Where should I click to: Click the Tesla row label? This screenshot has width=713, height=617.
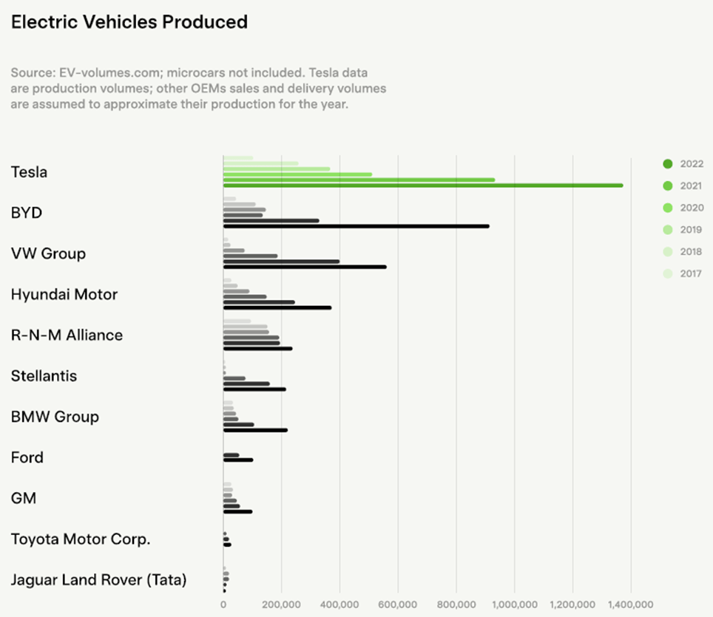[29, 172]
